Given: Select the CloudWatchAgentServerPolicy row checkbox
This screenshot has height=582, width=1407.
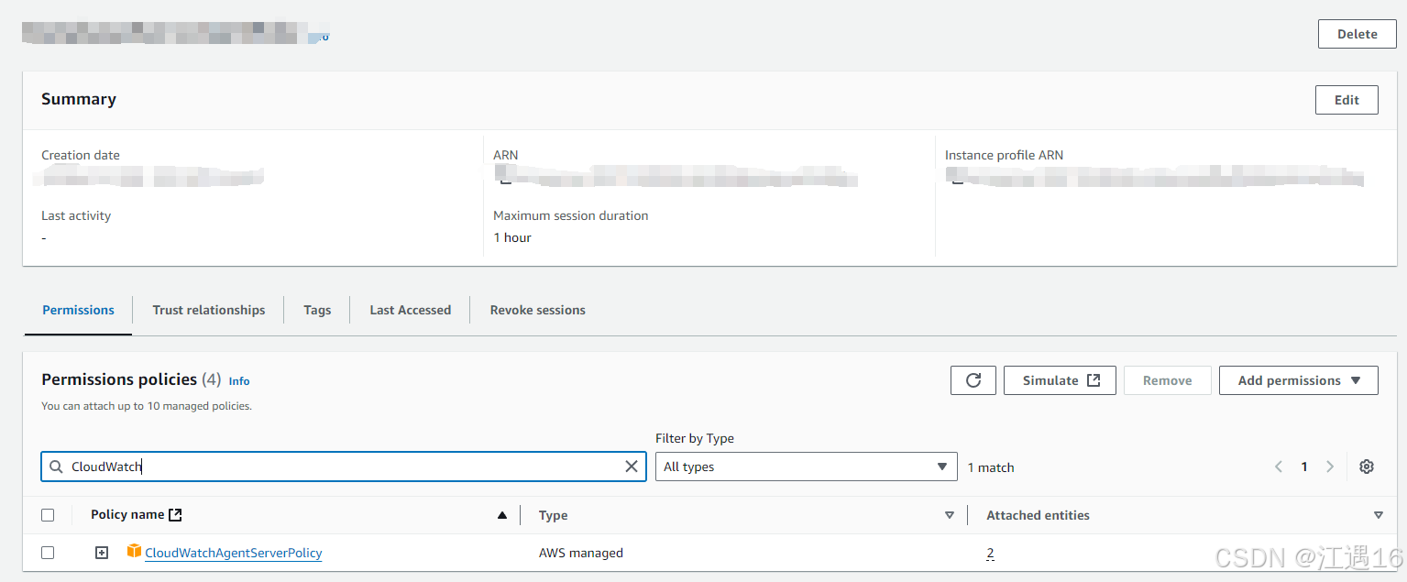Looking at the screenshot, I should coord(48,552).
